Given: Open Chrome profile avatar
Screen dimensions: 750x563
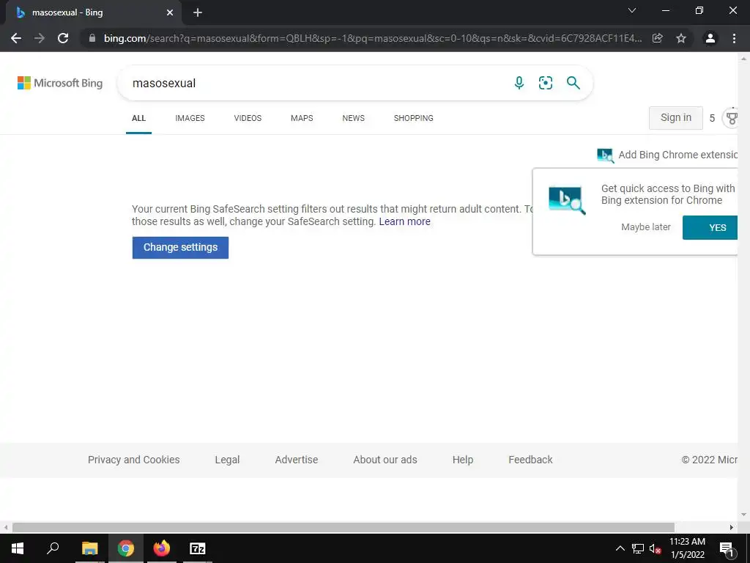Looking at the screenshot, I should [x=710, y=38].
